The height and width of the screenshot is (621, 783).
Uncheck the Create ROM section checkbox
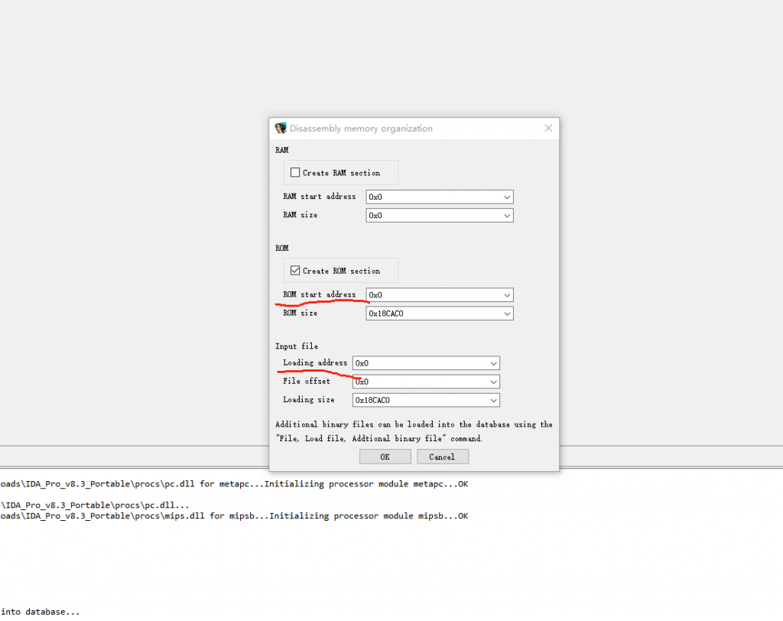295,271
